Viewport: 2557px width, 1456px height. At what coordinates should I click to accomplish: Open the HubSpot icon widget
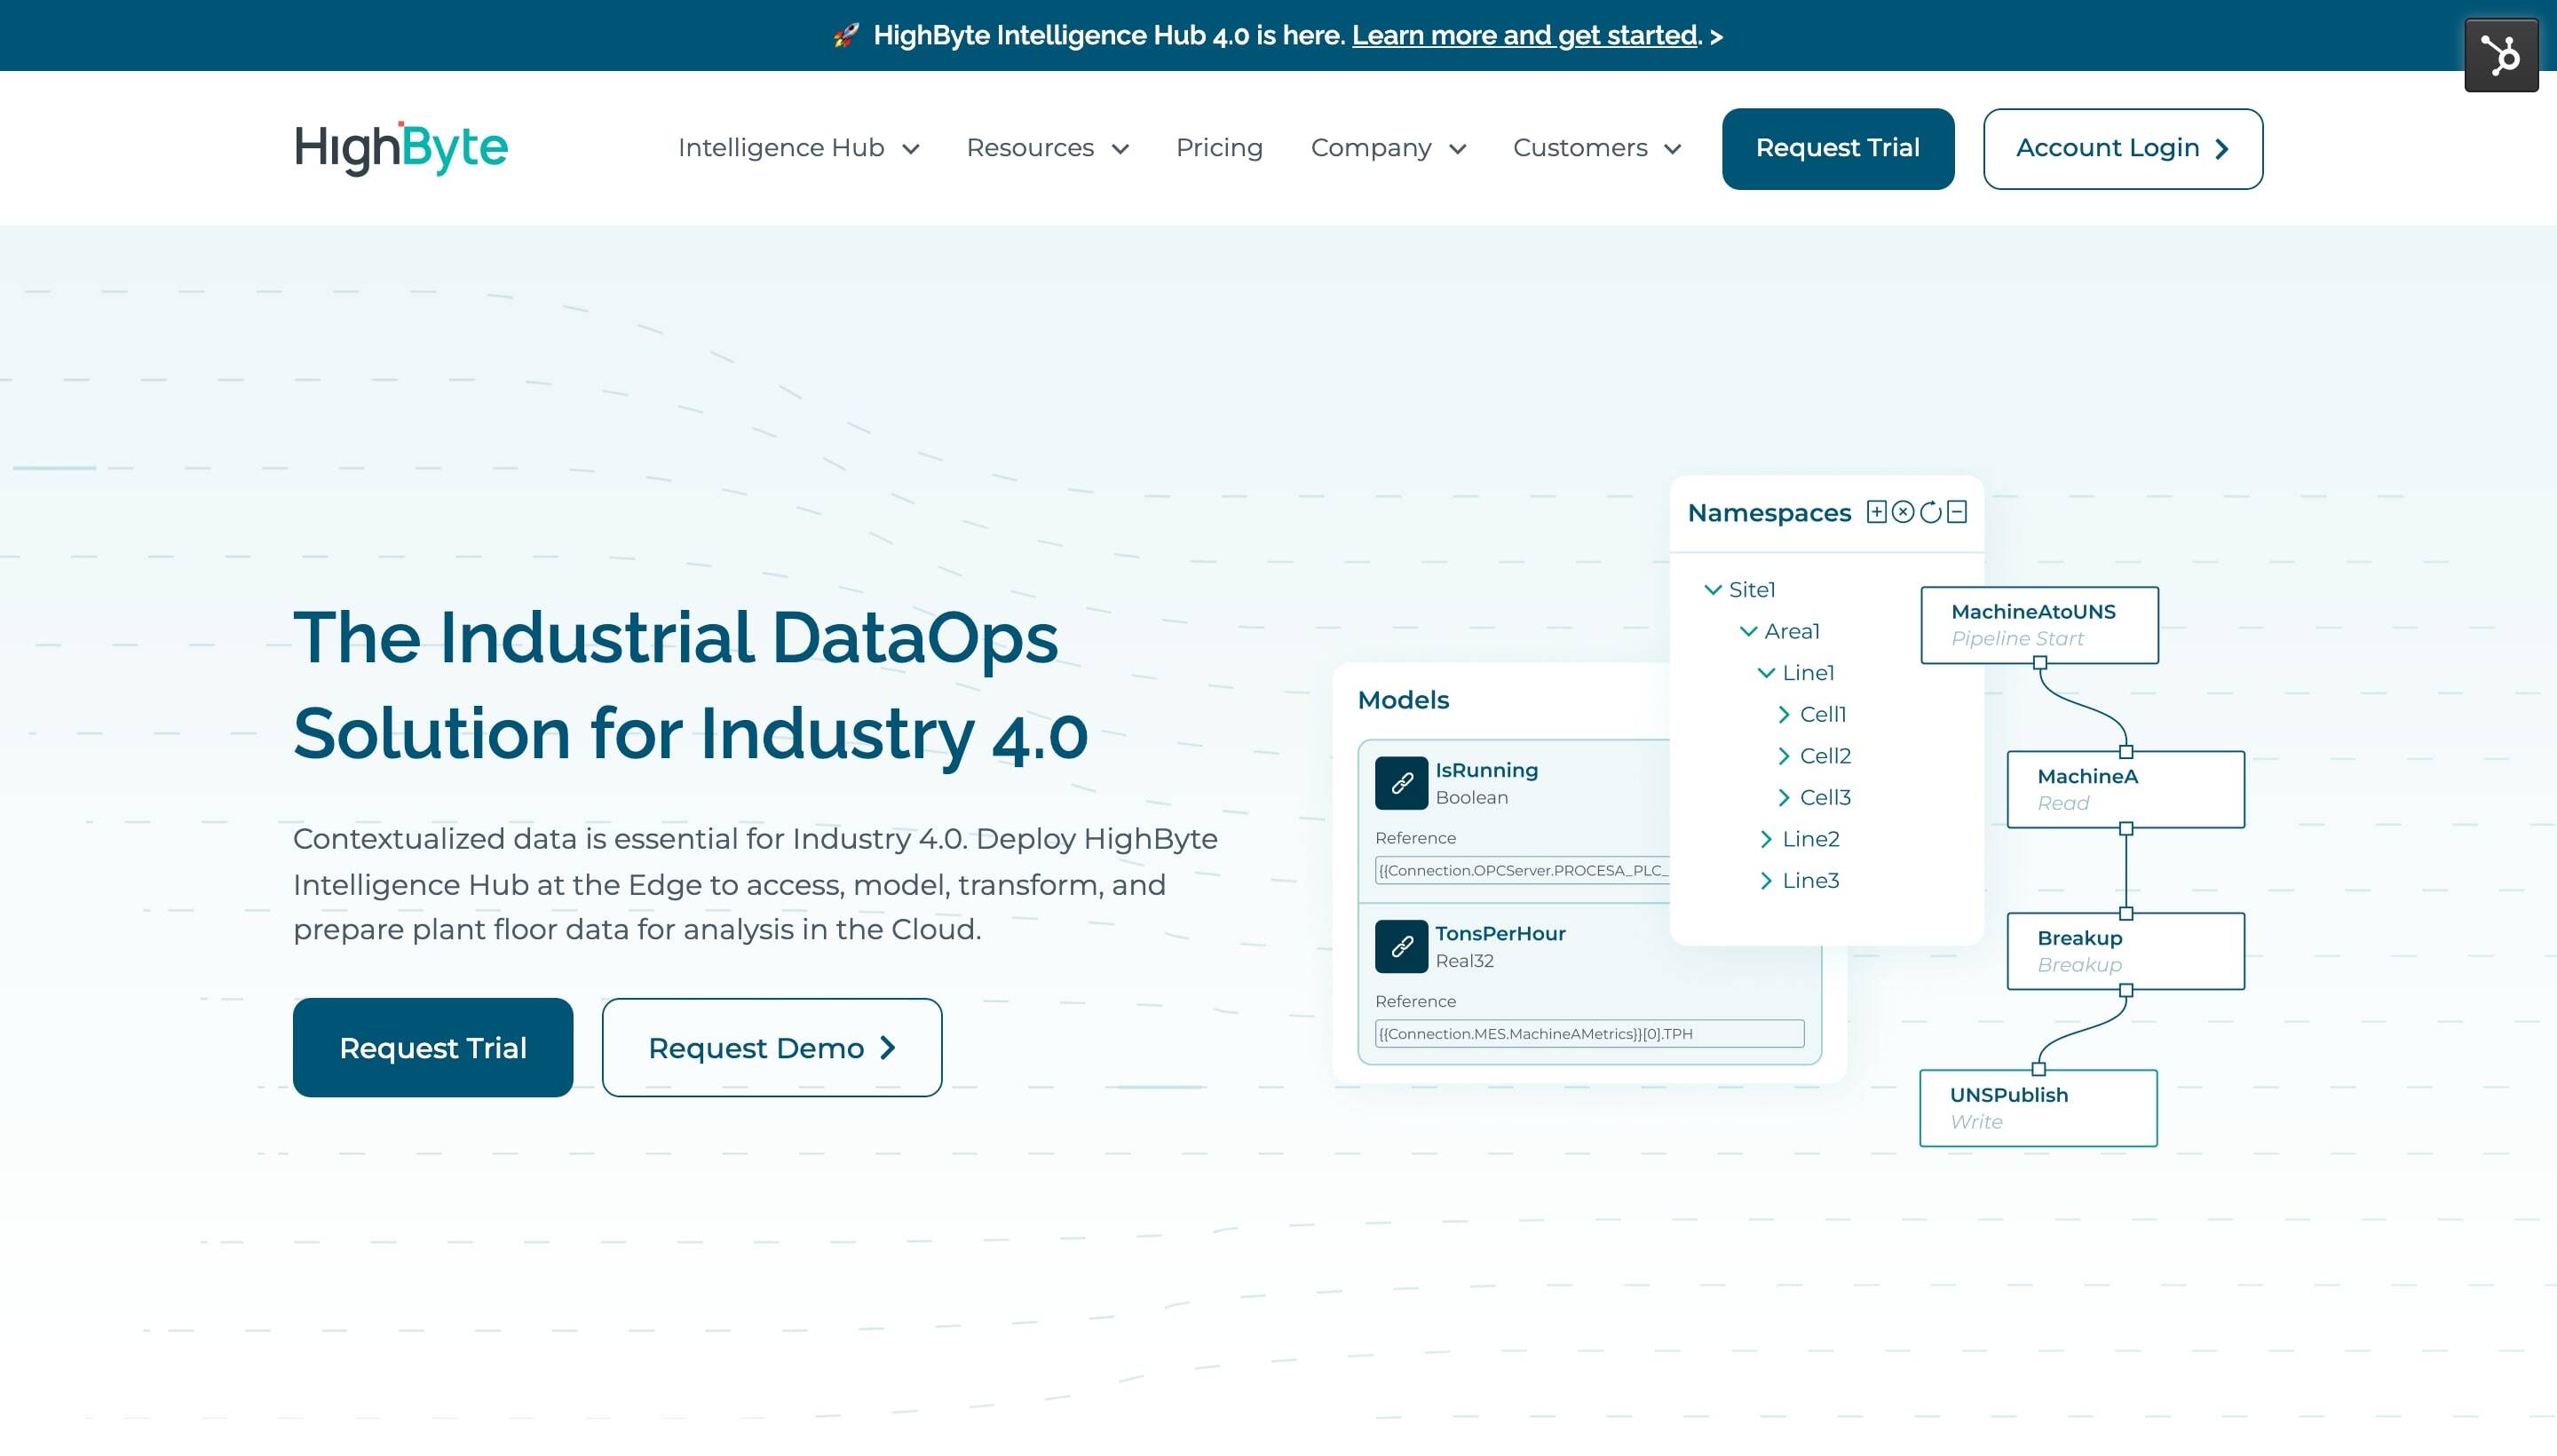click(2500, 55)
